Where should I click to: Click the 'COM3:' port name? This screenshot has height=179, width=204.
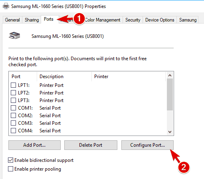click(25, 123)
